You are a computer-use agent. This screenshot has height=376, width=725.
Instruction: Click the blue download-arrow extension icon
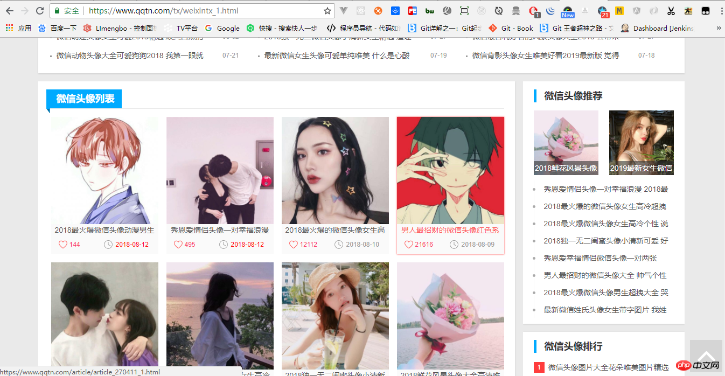point(395,11)
